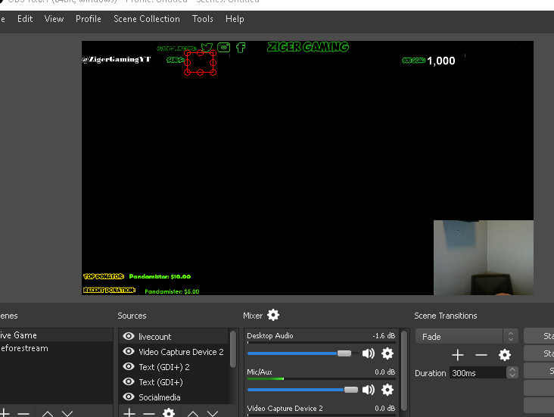Click the Mixer panel scrollbar
The width and height of the screenshot is (554, 417).
405,370
